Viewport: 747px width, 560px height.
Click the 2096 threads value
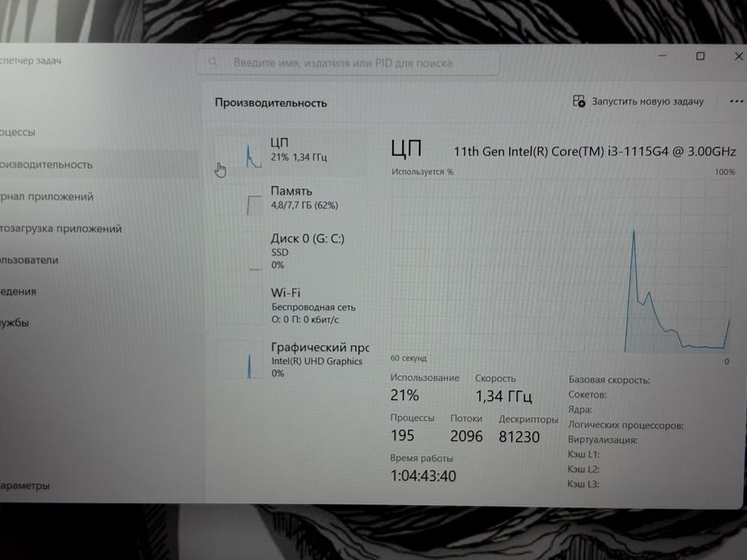click(467, 436)
